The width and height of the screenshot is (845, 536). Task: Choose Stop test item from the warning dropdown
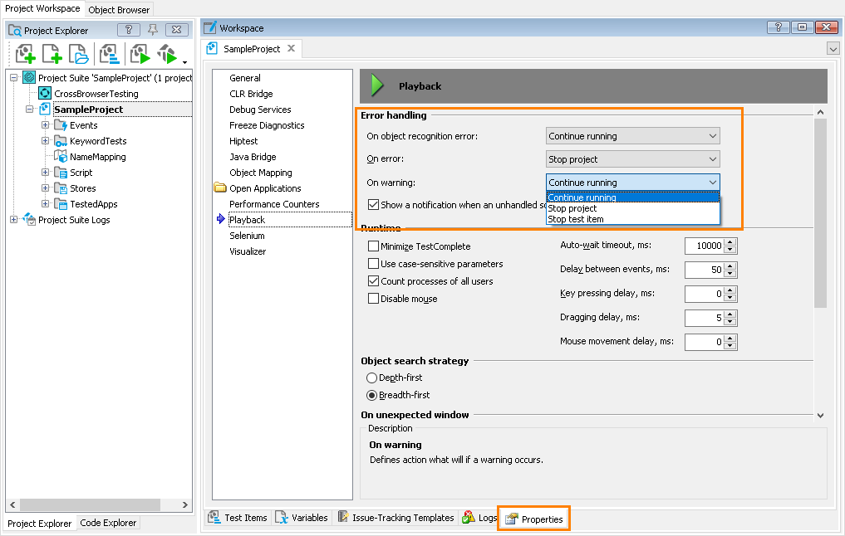[576, 221]
